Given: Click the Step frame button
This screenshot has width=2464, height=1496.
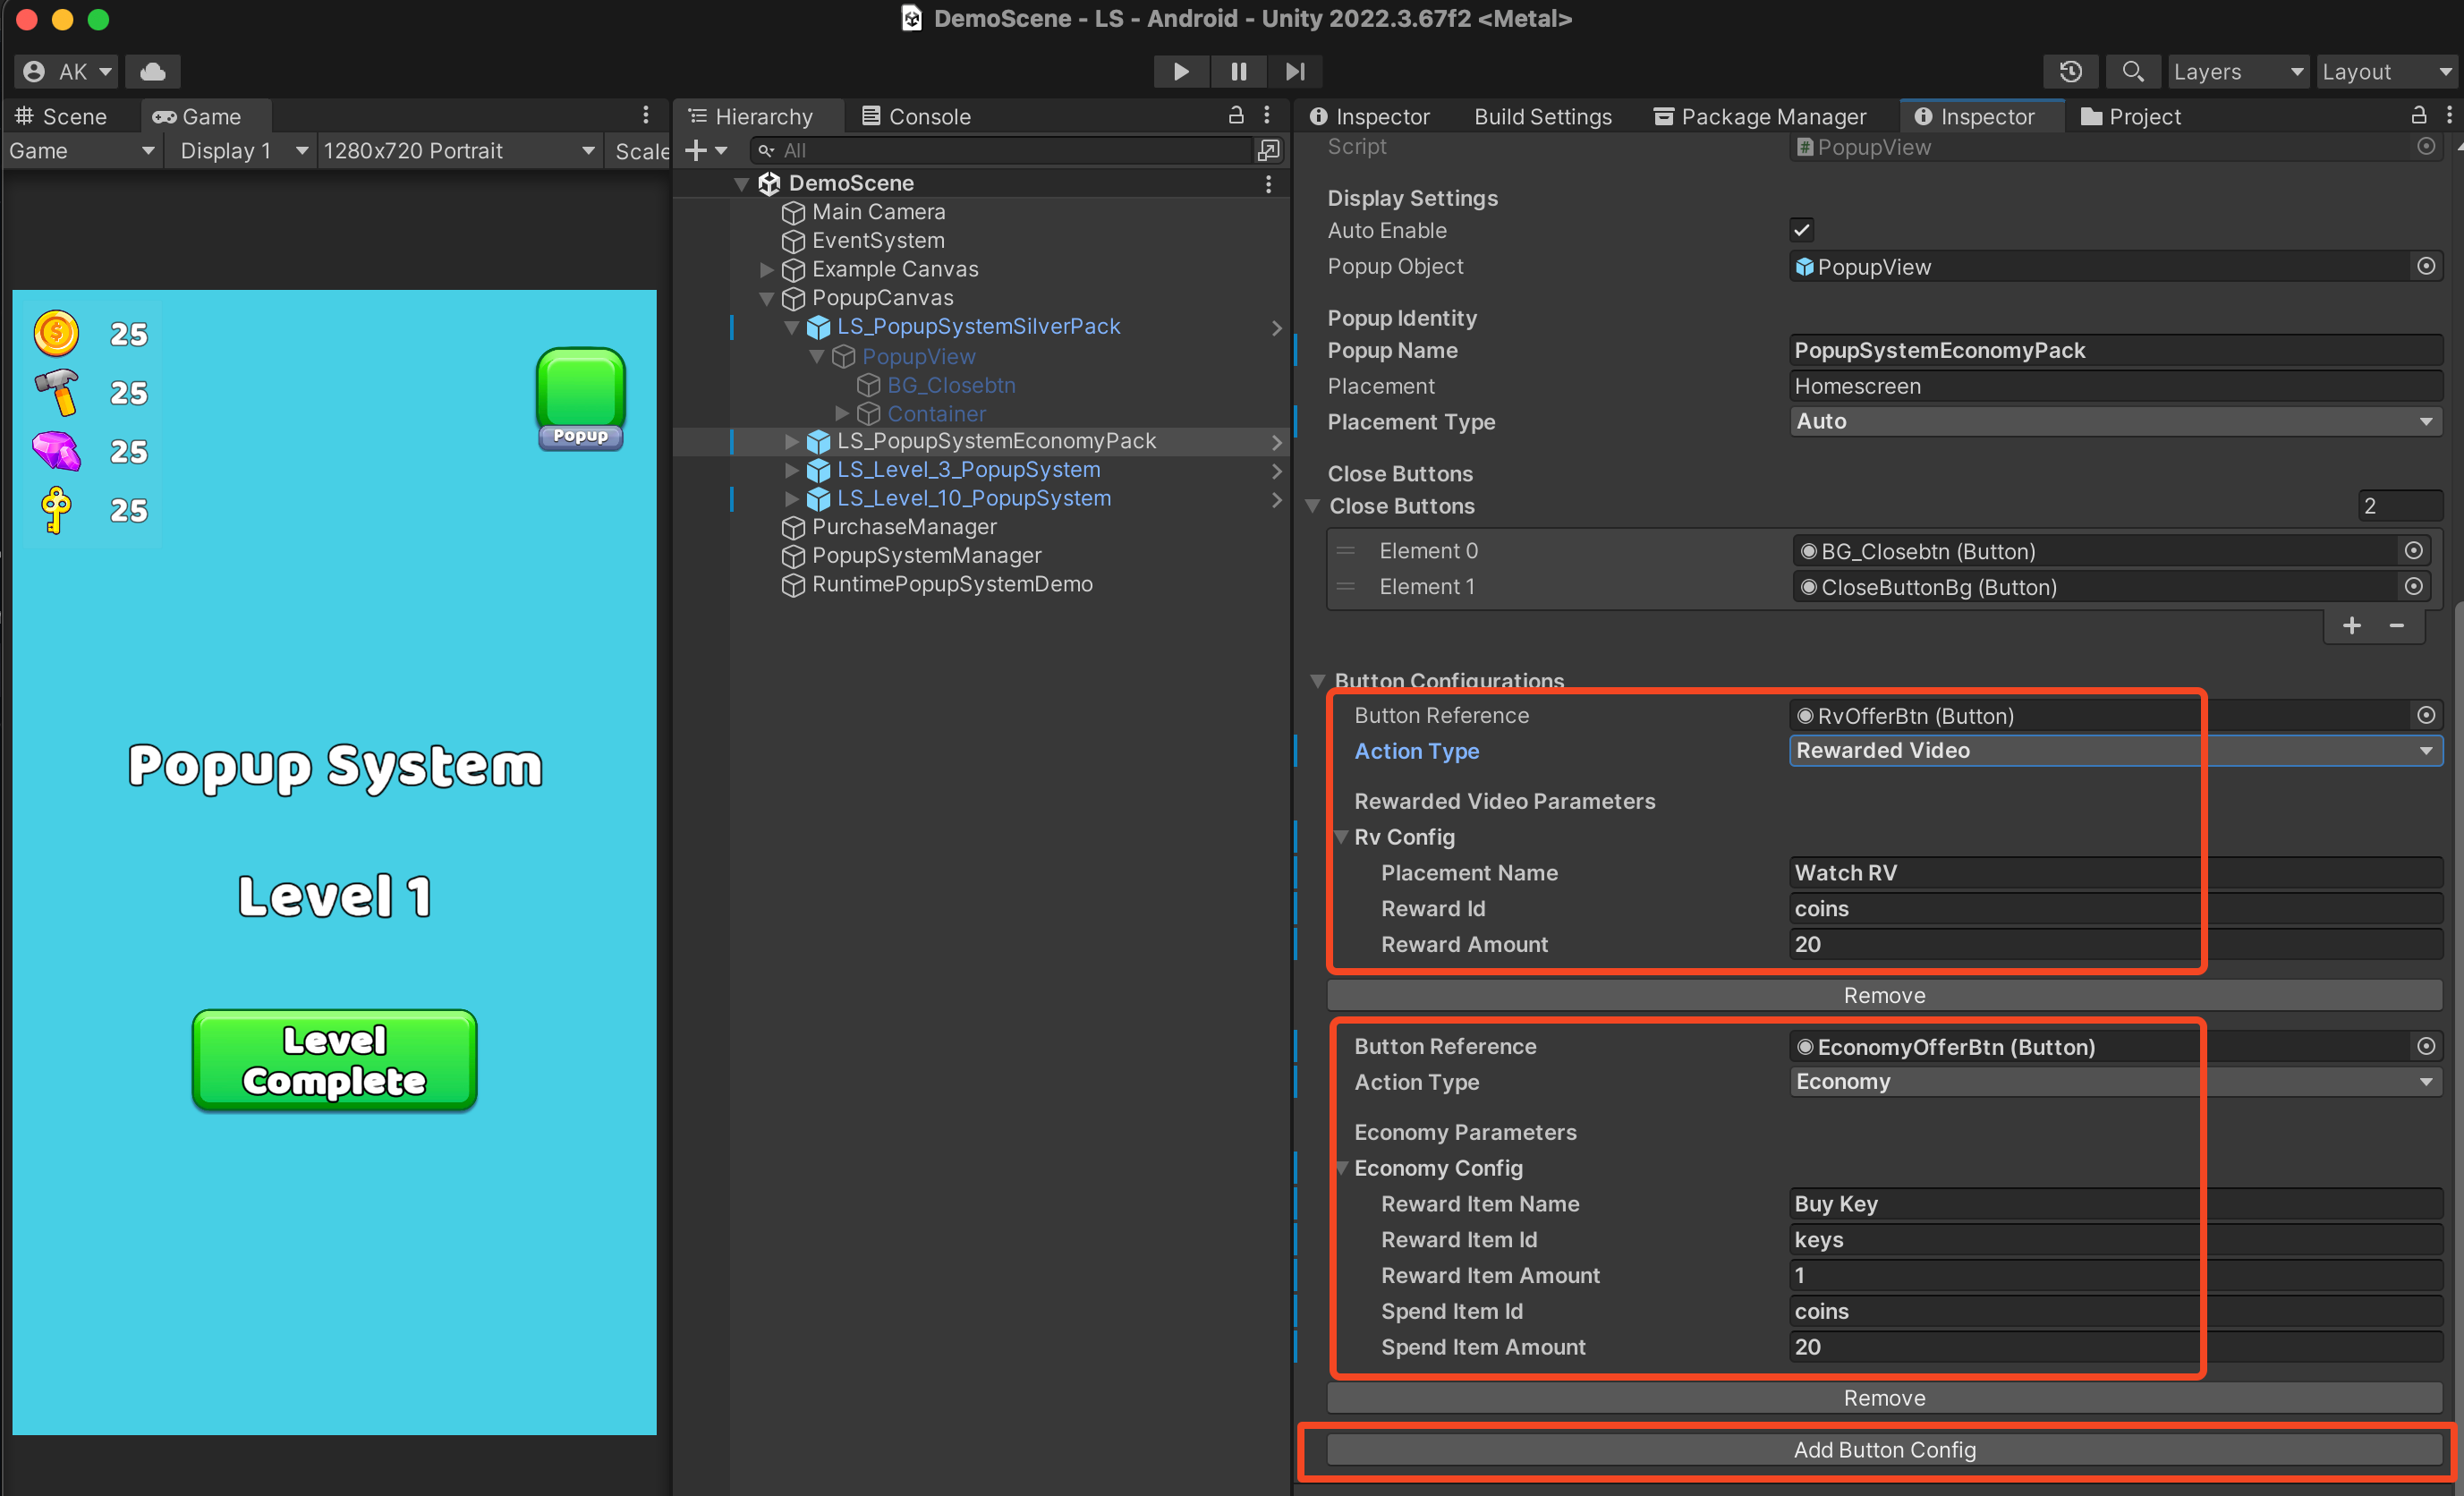Looking at the screenshot, I should 1295,72.
